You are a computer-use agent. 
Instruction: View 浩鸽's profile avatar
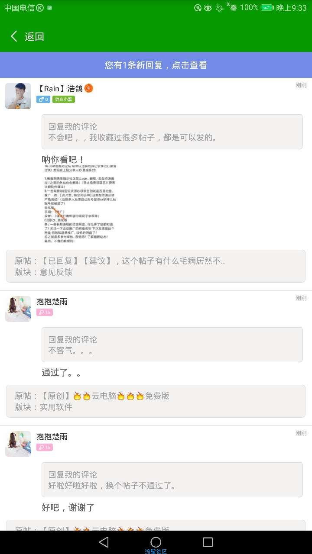tap(18, 96)
